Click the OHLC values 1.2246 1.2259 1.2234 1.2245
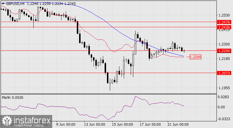 [51, 3]
